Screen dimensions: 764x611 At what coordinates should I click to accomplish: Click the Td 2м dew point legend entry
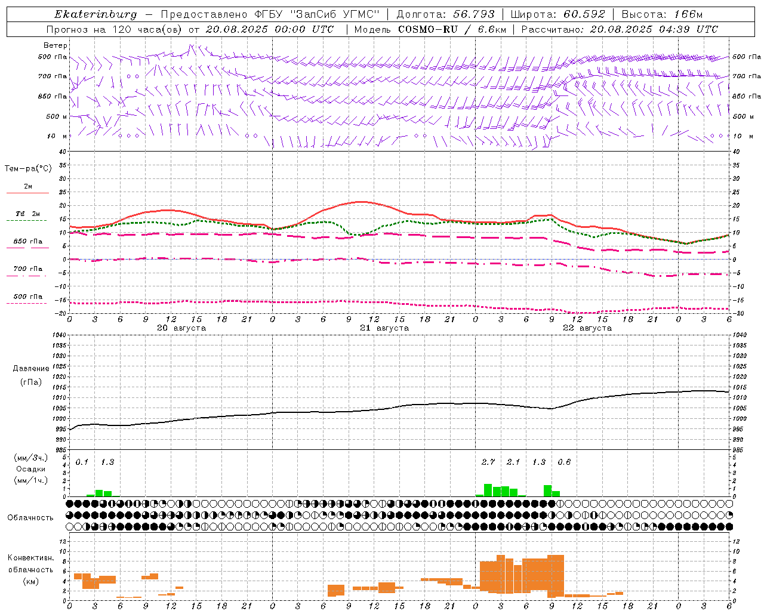click(x=27, y=216)
